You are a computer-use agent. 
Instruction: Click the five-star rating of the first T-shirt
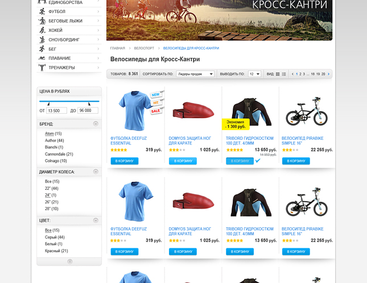click(119, 150)
